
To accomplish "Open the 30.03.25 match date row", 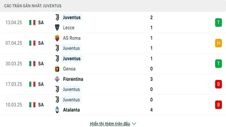I will [113, 64].
